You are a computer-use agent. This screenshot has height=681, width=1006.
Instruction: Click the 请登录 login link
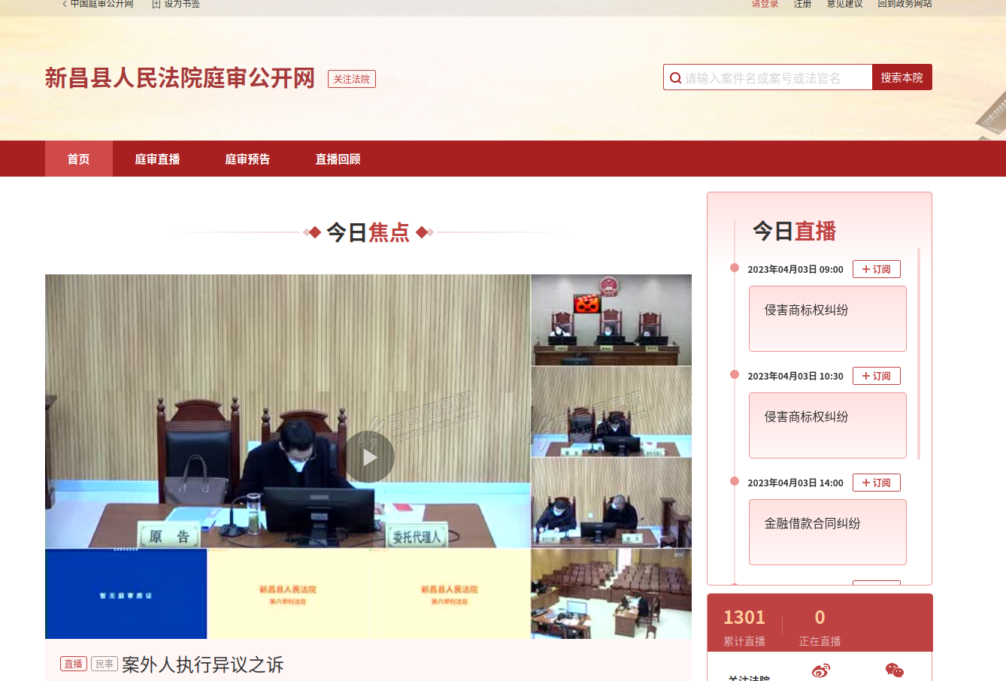coord(765,4)
